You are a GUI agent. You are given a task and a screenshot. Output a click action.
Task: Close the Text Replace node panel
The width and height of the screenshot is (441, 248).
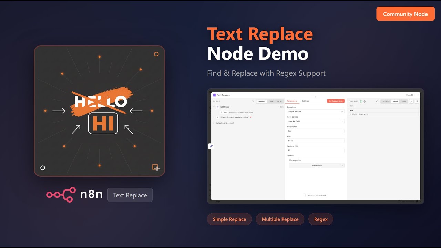click(417, 95)
